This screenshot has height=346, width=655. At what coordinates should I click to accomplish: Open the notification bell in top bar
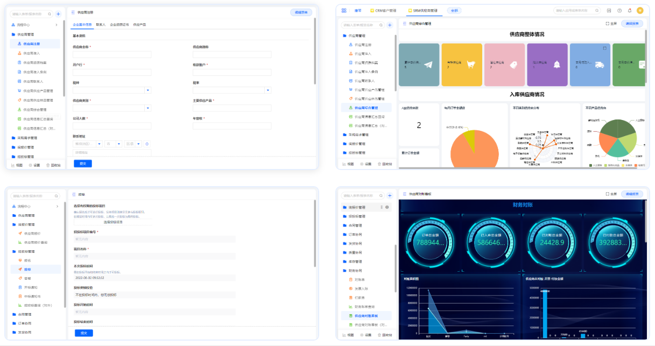click(629, 10)
